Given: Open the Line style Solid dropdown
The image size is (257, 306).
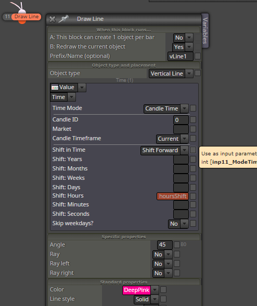Looking at the screenshot, I should click(146, 299).
